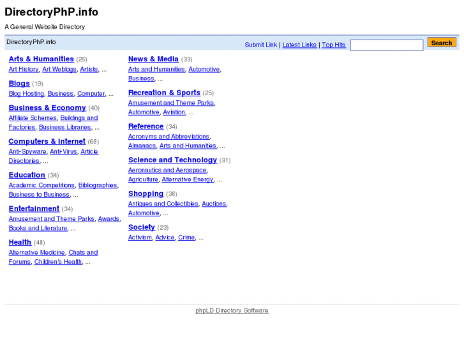Open the Artists subcategory

(89, 70)
